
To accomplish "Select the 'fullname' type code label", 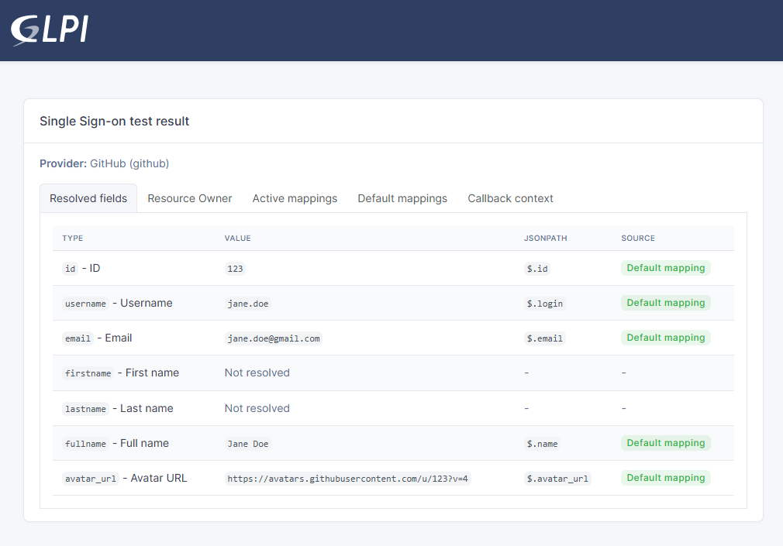I will click(85, 444).
